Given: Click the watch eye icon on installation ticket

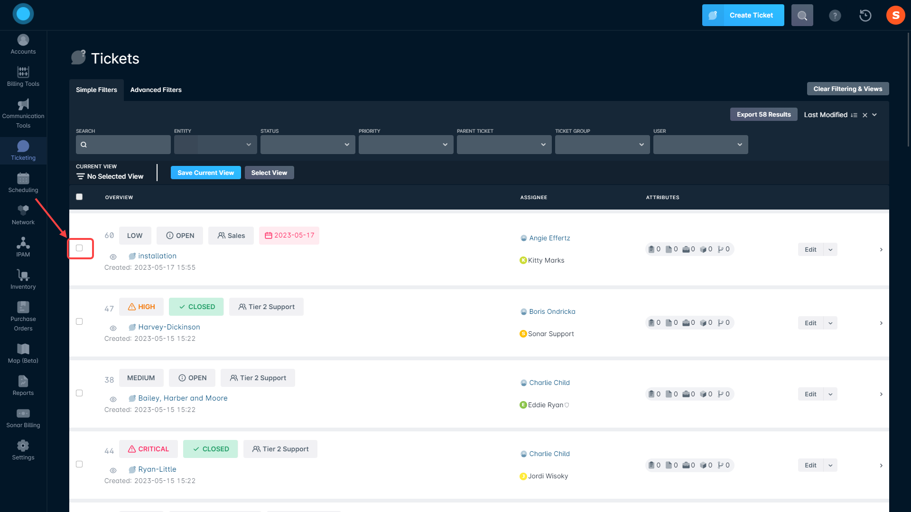Looking at the screenshot, I should (x=113, y=257).
